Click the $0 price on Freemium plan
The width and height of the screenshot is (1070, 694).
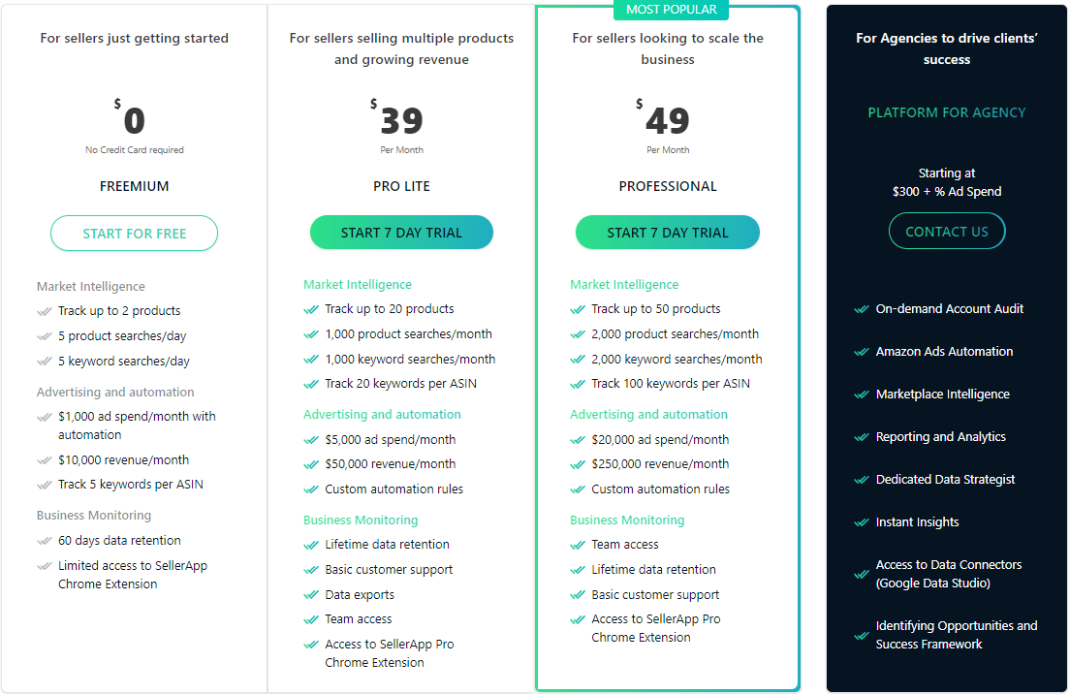[133, 121]
